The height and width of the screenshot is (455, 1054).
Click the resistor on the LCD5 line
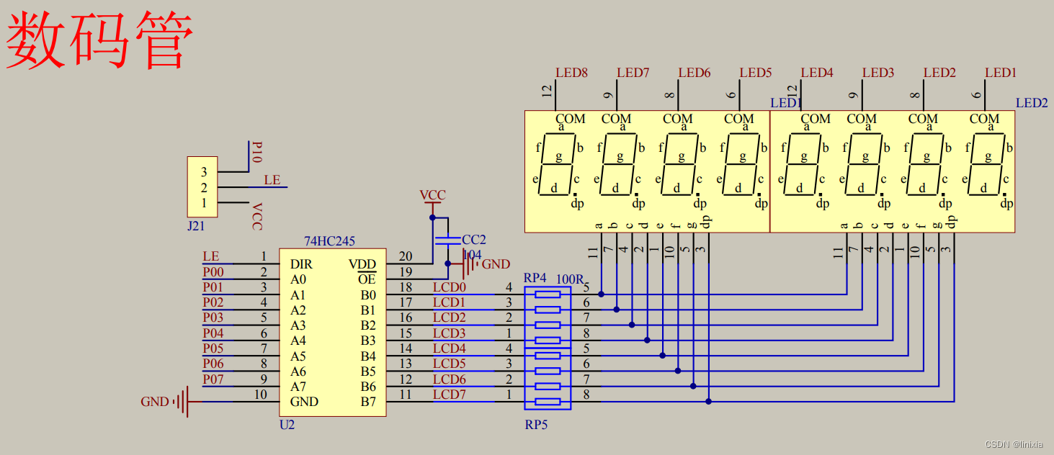click(x=548, y=371)
